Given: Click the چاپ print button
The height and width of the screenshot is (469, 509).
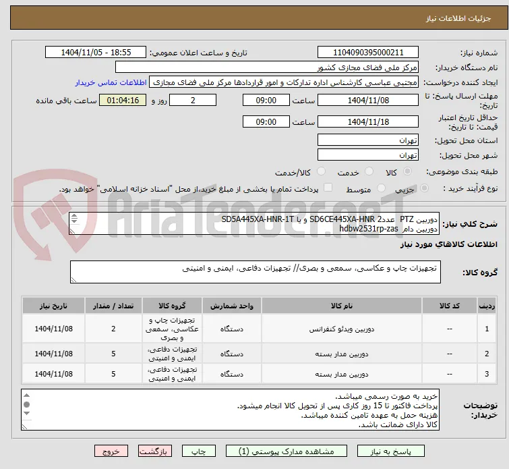Looking at the screenshot, I should (x=199, y=451).
